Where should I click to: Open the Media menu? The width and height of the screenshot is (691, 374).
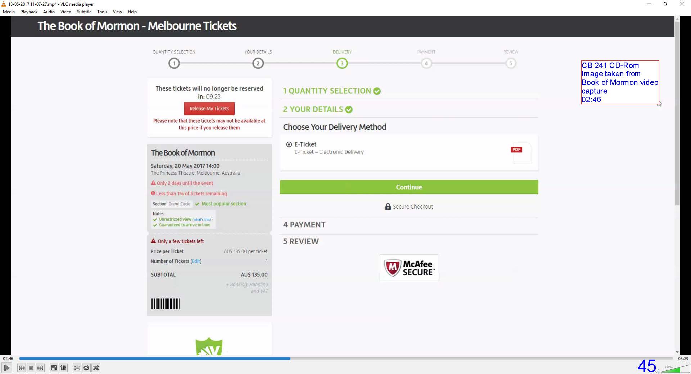(9, 12)
